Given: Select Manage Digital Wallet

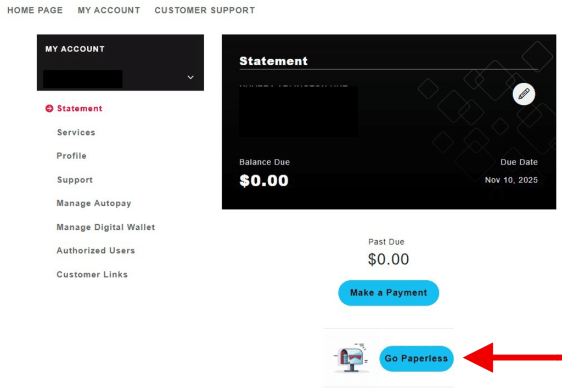Looking at the screenshot, I should pyautogui.click(x=106, y=227).
